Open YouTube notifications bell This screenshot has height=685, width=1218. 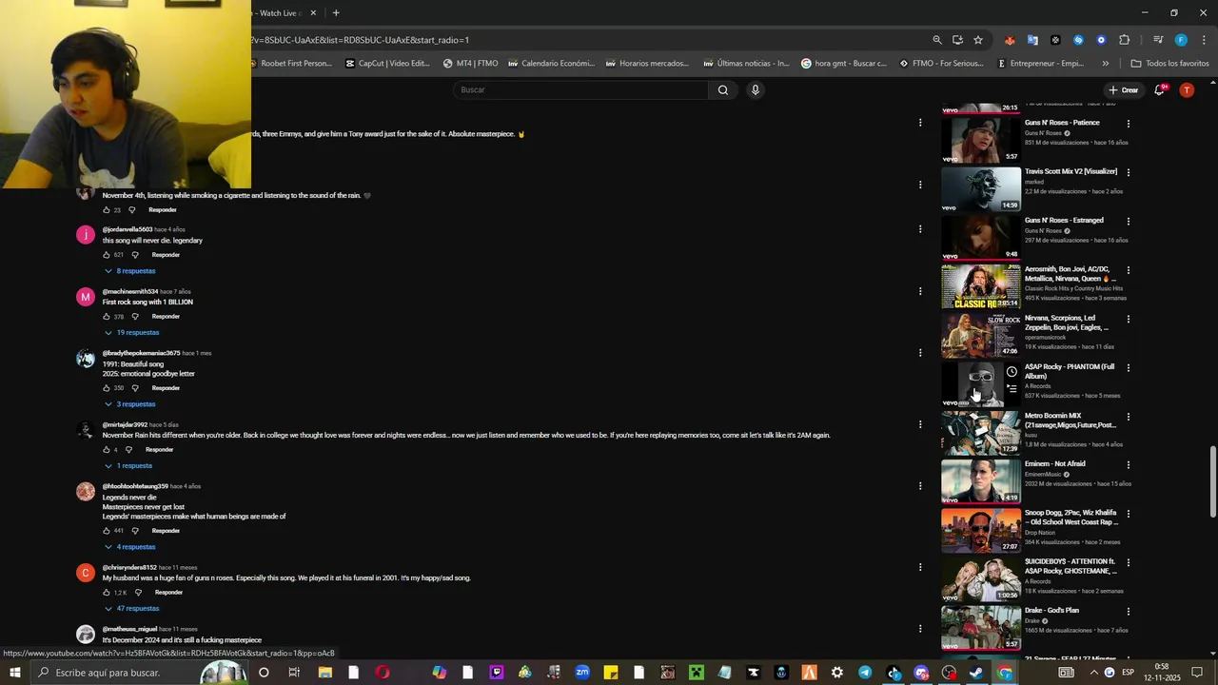click(x=1159, y=90)
